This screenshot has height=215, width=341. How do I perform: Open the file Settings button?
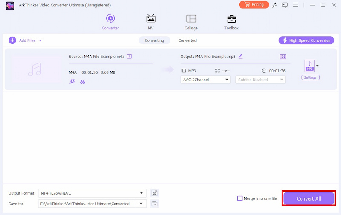310,77
